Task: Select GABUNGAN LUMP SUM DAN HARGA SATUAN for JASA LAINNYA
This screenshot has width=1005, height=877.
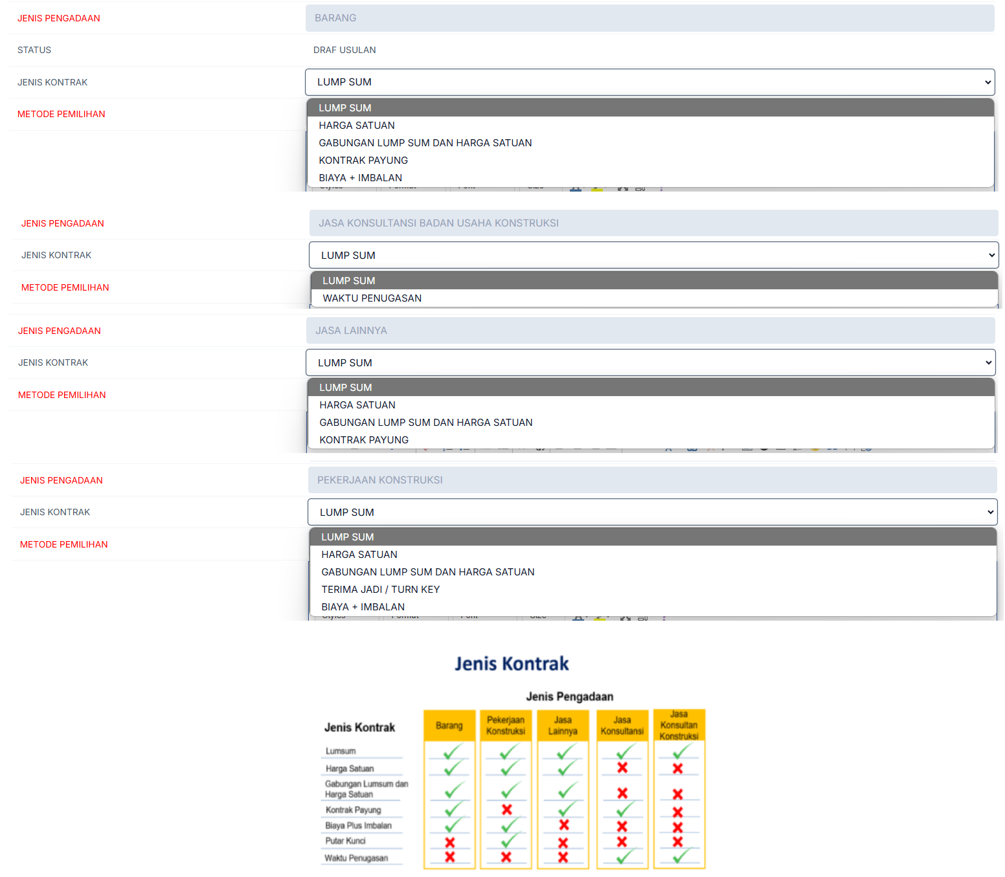Action: pos(425,423)
